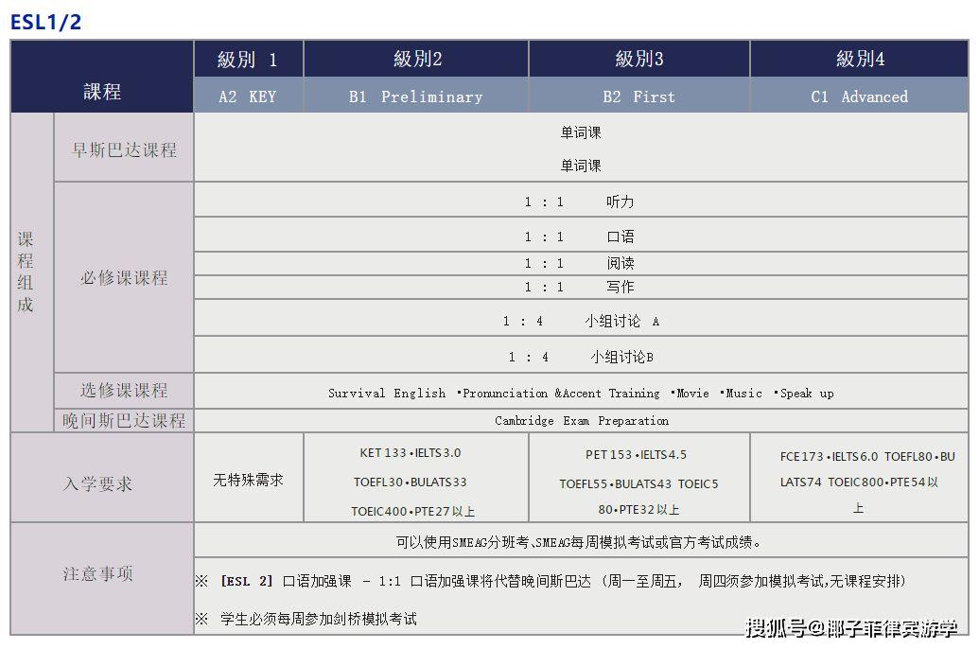Click the B1 Preliminary cell
The image size is (979, 649).
point(416,96)
